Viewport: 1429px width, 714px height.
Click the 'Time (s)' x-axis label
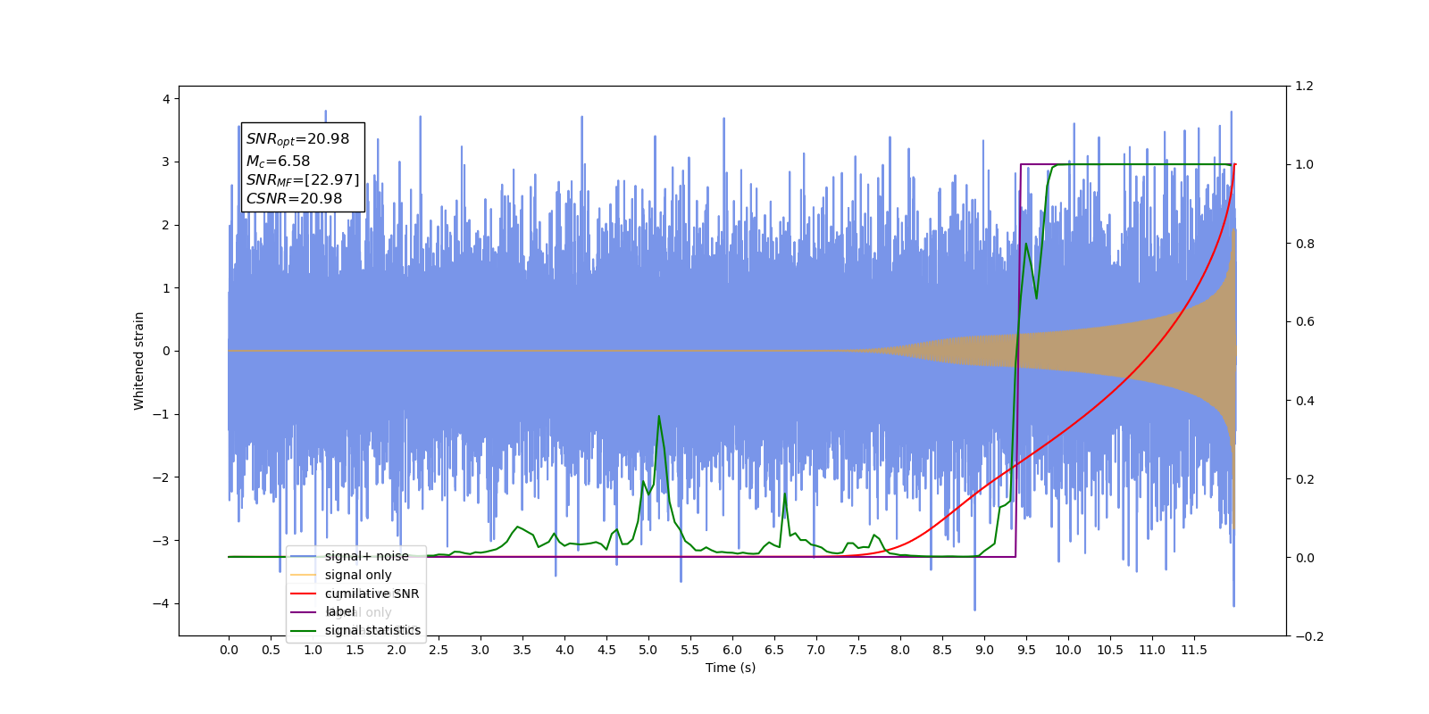pos(731,668)
